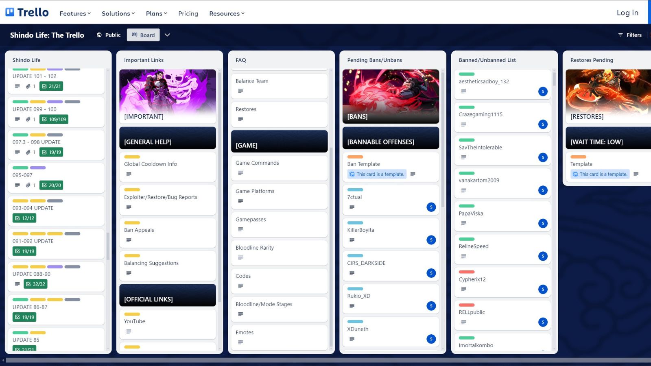The image size is (651, 366).
Task: Click member avatar on Rukio_XD card
Action: pos(431,306)
